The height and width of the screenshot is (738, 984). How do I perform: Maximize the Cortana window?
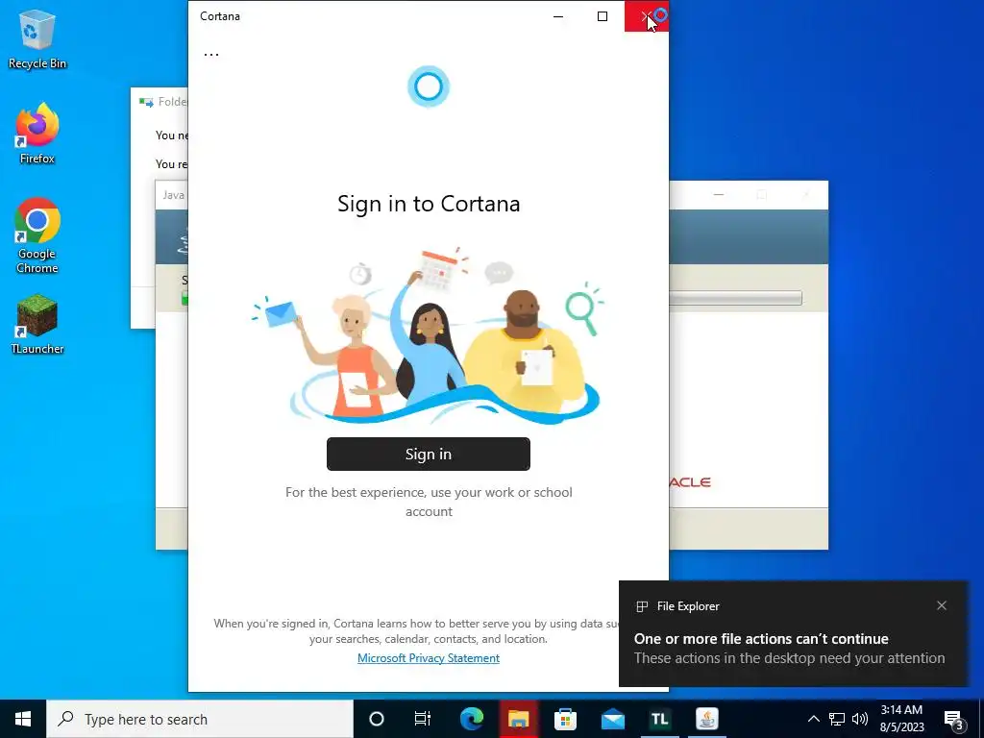click(x=603, y=16)
